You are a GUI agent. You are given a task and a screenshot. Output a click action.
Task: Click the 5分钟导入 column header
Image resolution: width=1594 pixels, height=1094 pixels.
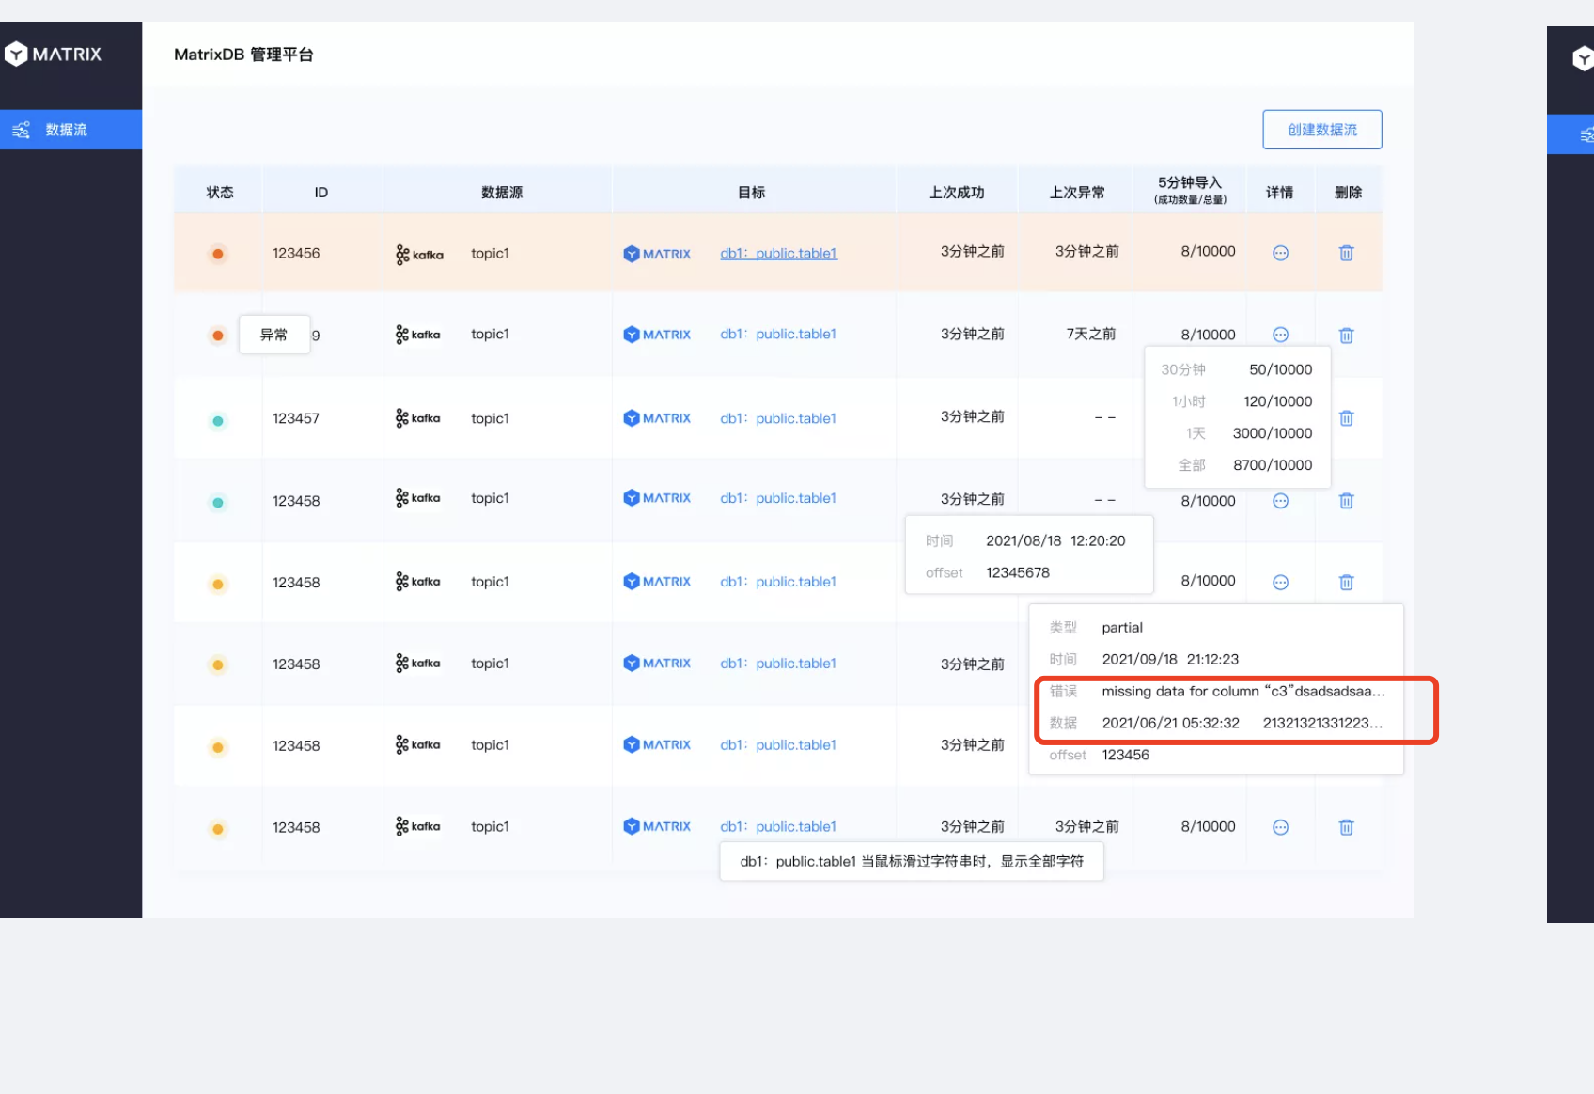click(x=1190, y=189)
